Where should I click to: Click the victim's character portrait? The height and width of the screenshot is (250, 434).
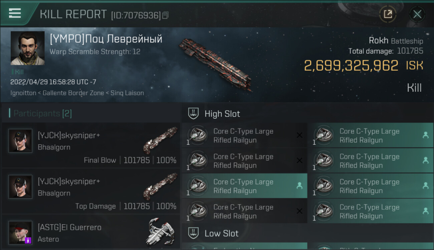(x=27, y=48)
